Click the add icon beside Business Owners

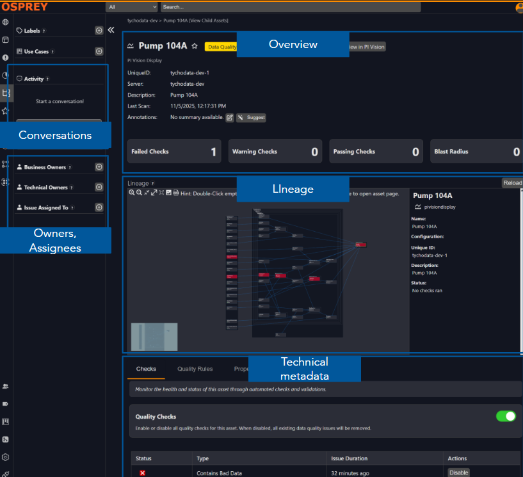[x=99, y=166]
